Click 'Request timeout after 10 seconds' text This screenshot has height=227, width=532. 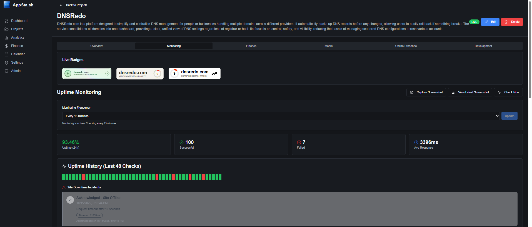pyautogui.click(x=98, y=209)
